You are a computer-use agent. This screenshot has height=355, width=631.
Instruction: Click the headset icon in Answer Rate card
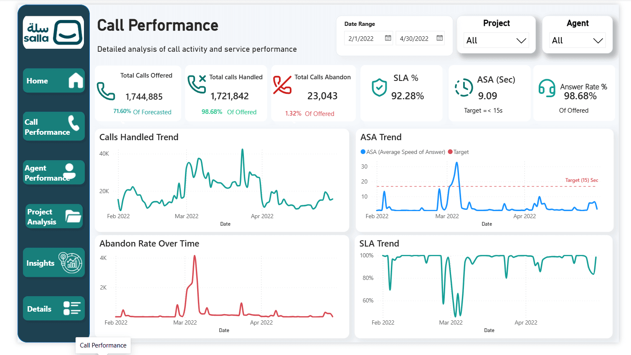coord(547,88)
